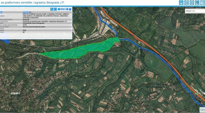Click first round icon in info panel header
Image resolution: width=205 pixels, height=113 pixels.
(x=52, y=9)
